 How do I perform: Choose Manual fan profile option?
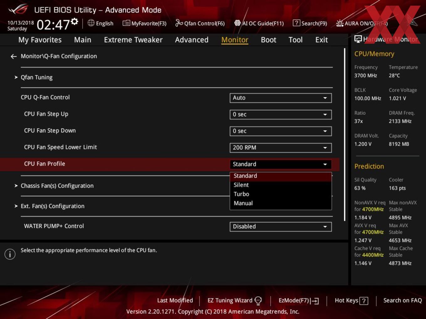point(281,203)
